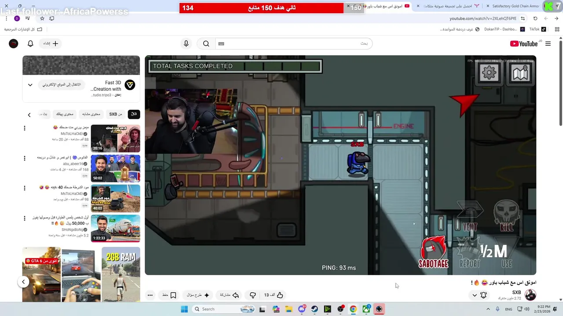Image resolution: width=563 pixels, height=316 pixels.
Task: Visit the ad site via الانتقال إلى الموقع الإلكتروني
Action: coord(62,85)
